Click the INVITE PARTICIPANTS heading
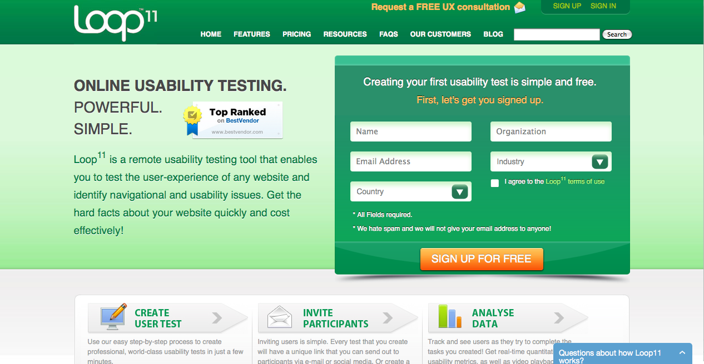The height and width of the screenshot is (364, 704). (336, 318)
